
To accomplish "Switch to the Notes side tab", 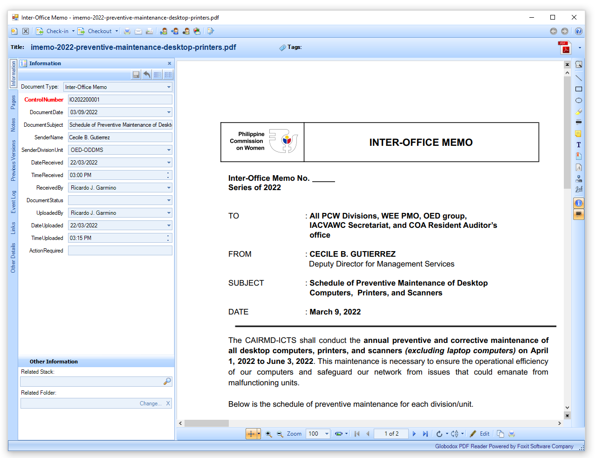I will pyautogui.click(x=13, y=125).
